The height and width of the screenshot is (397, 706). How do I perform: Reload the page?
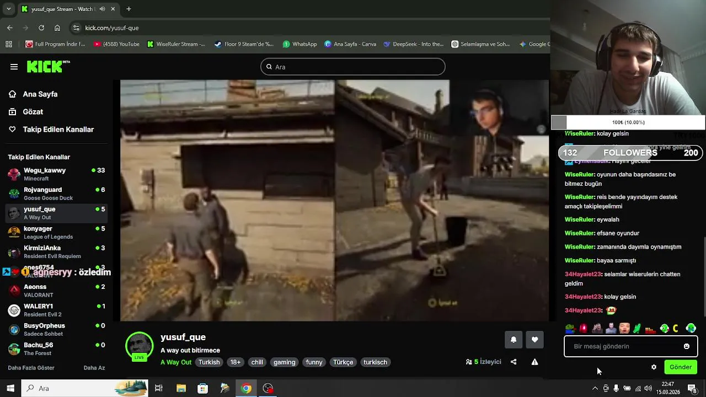(x=41, y=28)
